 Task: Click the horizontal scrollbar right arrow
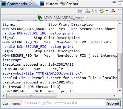tap(115, 96)
